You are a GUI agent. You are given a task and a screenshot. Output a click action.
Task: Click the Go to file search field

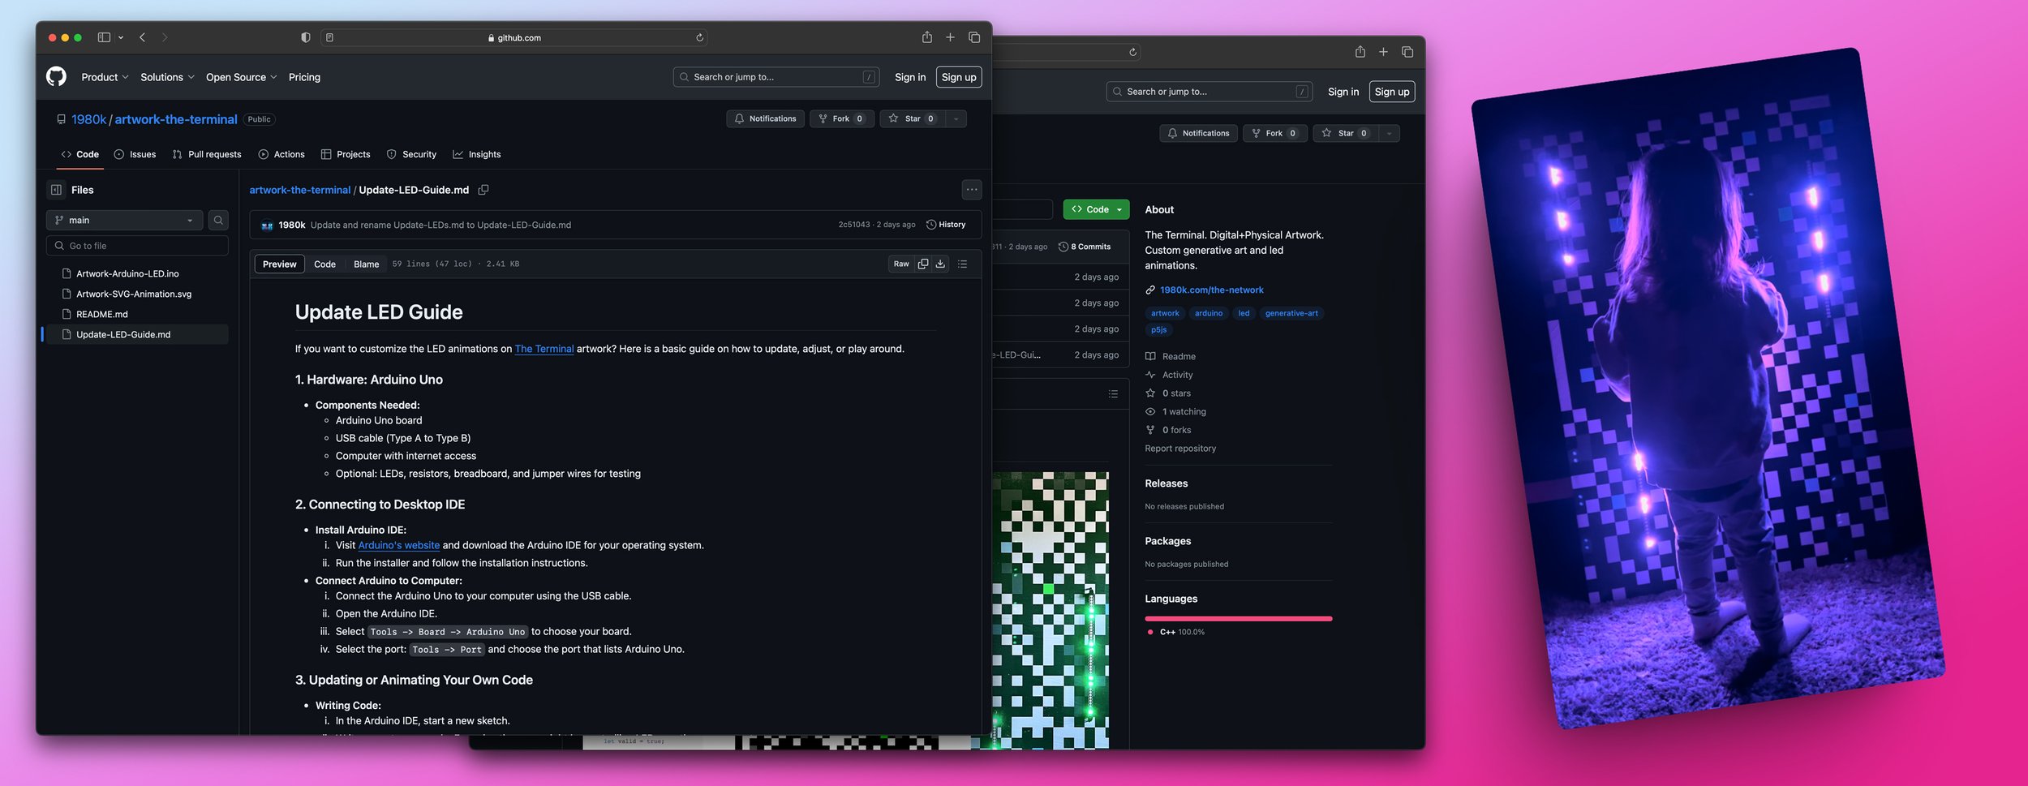[x=137, y=246]
